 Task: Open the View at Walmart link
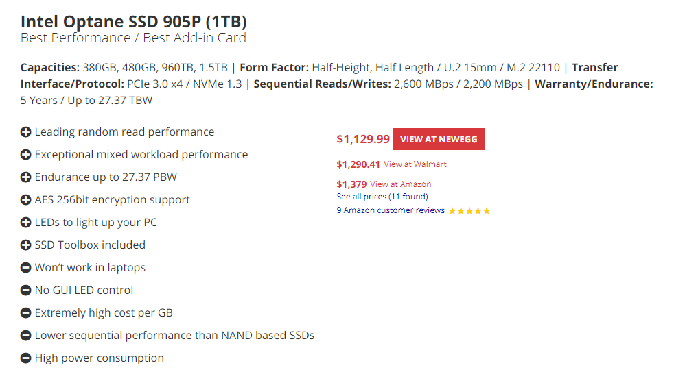click(x=415, y=164)
